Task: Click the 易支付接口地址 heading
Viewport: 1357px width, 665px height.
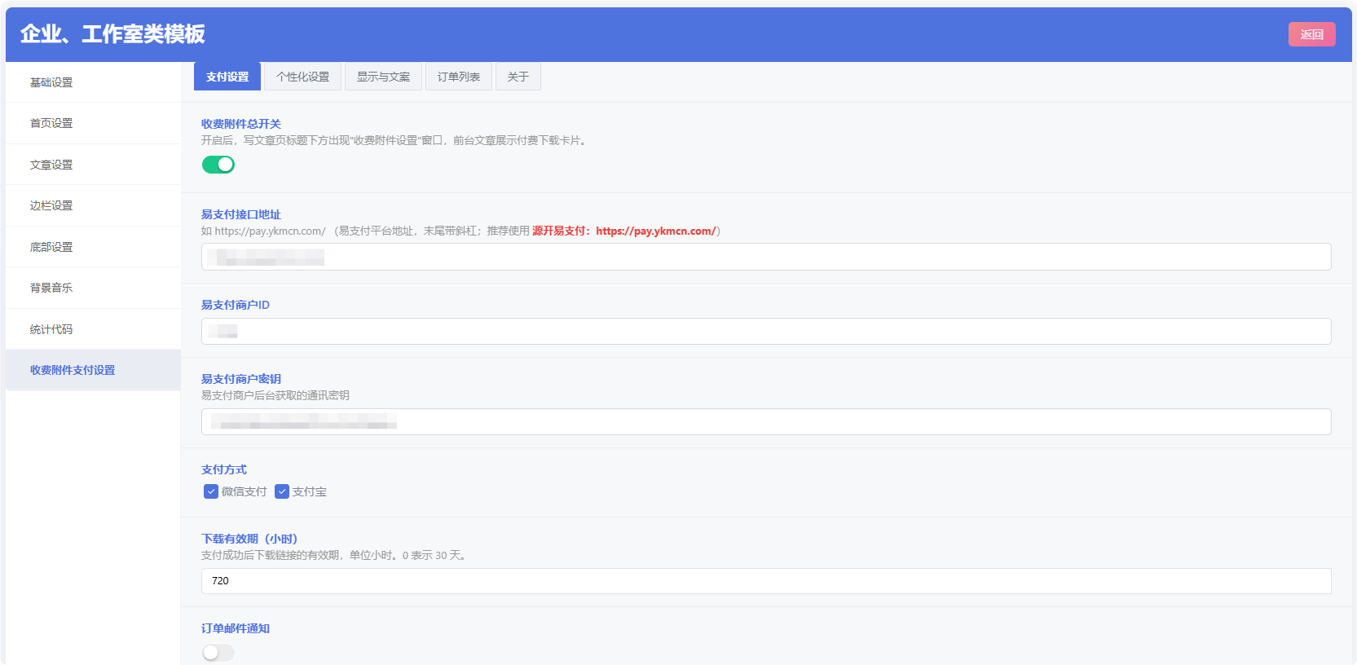Action: point(241,214)
